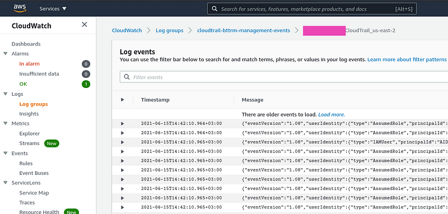Screen dimensions: 448x214
Task: Click the Load more link
Action: click(x=332, y=115)
